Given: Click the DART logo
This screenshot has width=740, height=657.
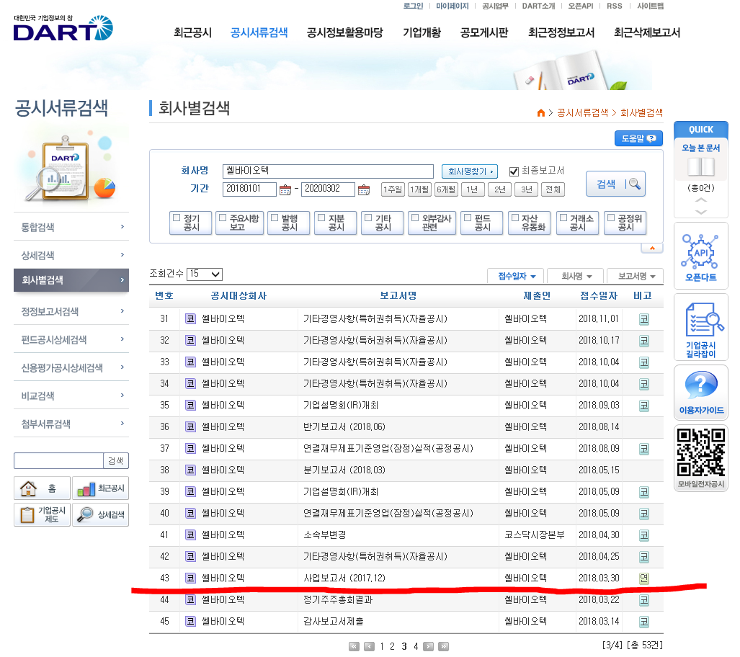Looking at the screenshot, I should (x=63, y=28).
